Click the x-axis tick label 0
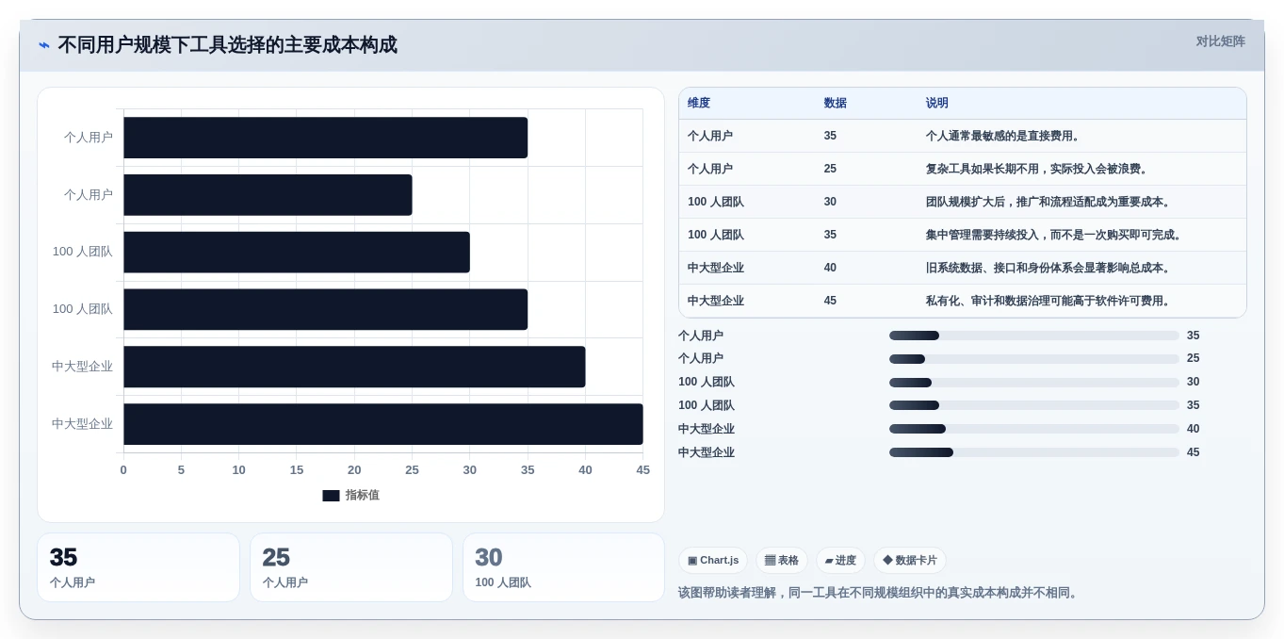Image resolution: width=1284 pixels, height=639 pixels. point(123,470)
